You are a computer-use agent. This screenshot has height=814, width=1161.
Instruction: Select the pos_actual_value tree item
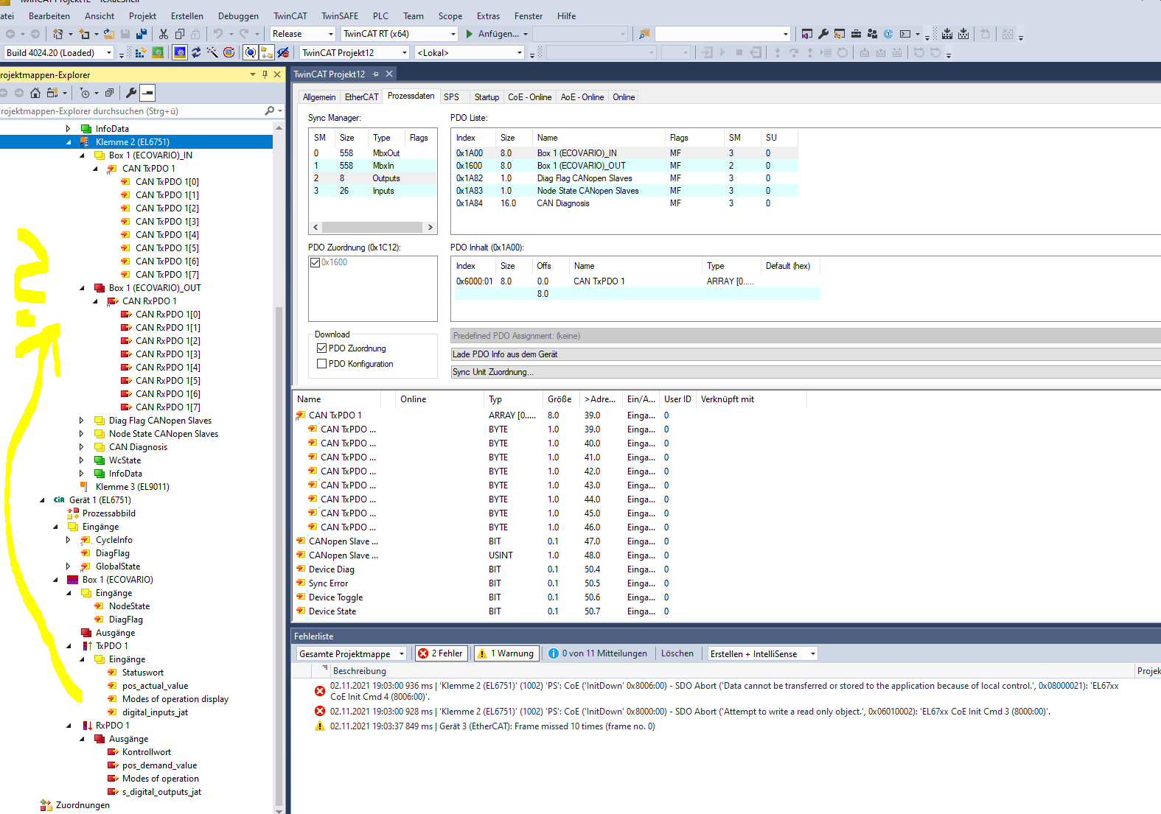click(155, 686)
